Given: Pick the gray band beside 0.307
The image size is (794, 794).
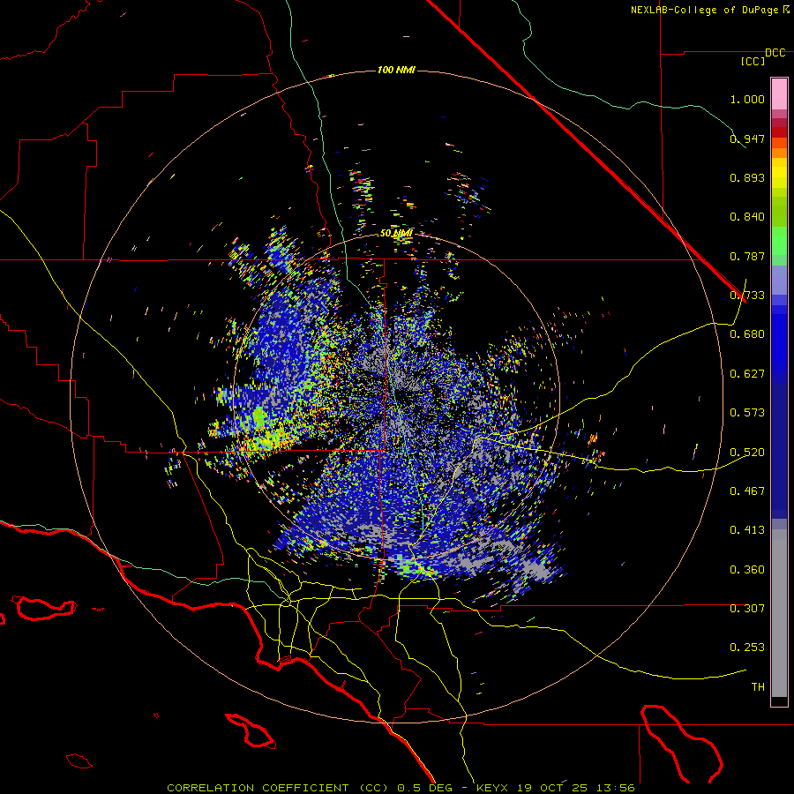Looking at the screenshot, I should (779, 613).
